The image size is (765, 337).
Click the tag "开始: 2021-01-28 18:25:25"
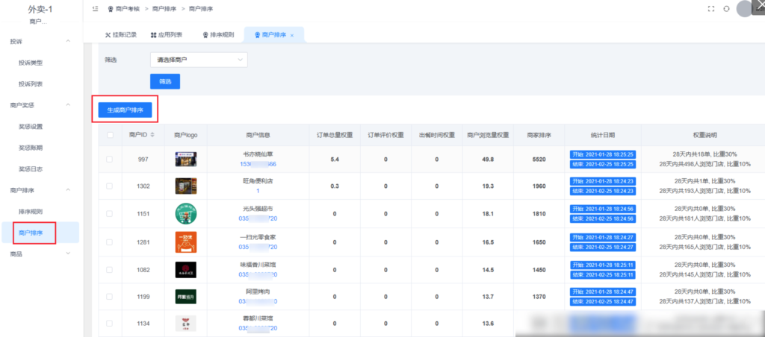pos(603,154)
